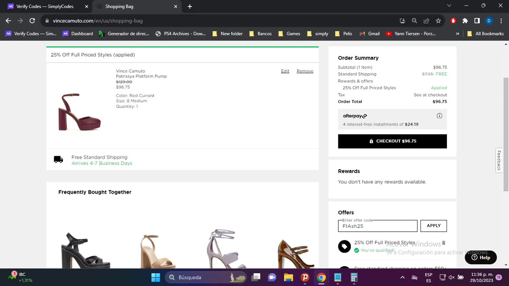Open the tab search dropdown arrow
The width and height of the screenshot is (509, 286).
tap(449, 6)
